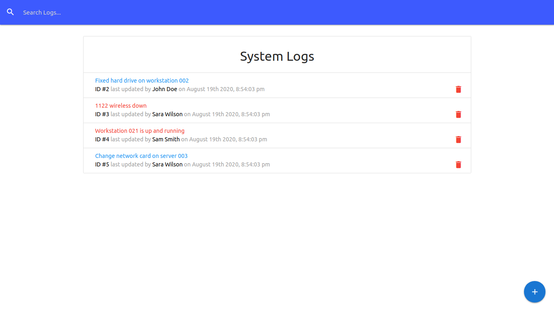
Task: Delete the Workstation 021 log entry
Action: point(458,140)
